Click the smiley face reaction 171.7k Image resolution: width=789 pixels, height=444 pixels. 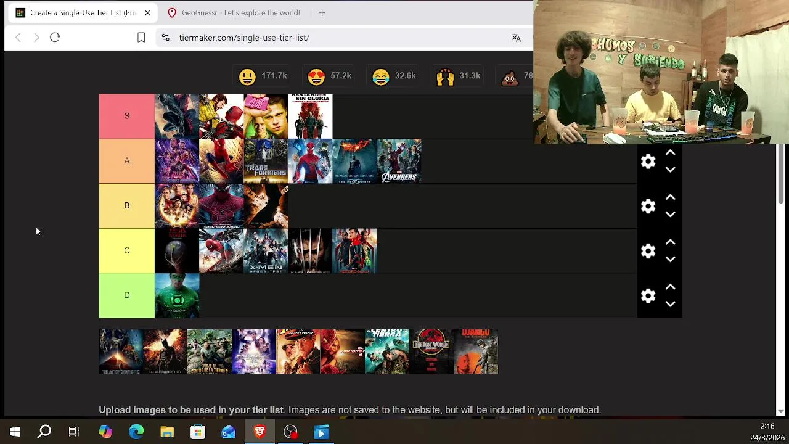coord(263,76)
